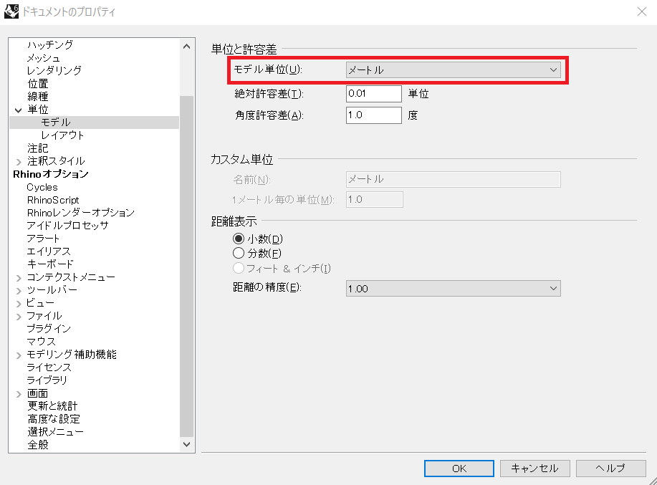Select 更新と統計 in the tree
The height and width of the screenshot is (485, 657).
pos(52,406)
